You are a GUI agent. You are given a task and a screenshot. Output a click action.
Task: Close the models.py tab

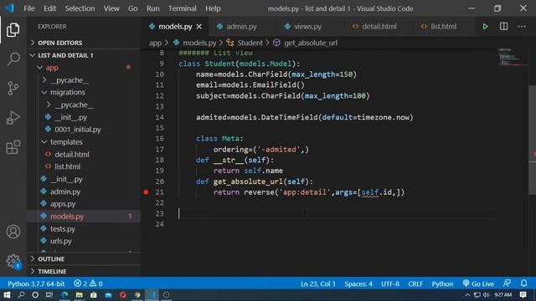[x=199, y=26]
